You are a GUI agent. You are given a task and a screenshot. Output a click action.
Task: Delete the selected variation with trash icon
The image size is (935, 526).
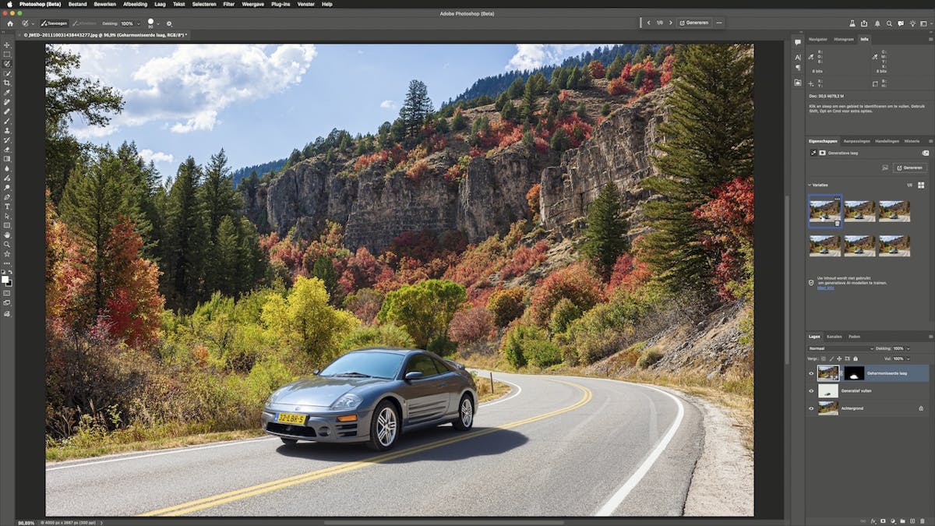pyautogui.click(x=837, y=223)
